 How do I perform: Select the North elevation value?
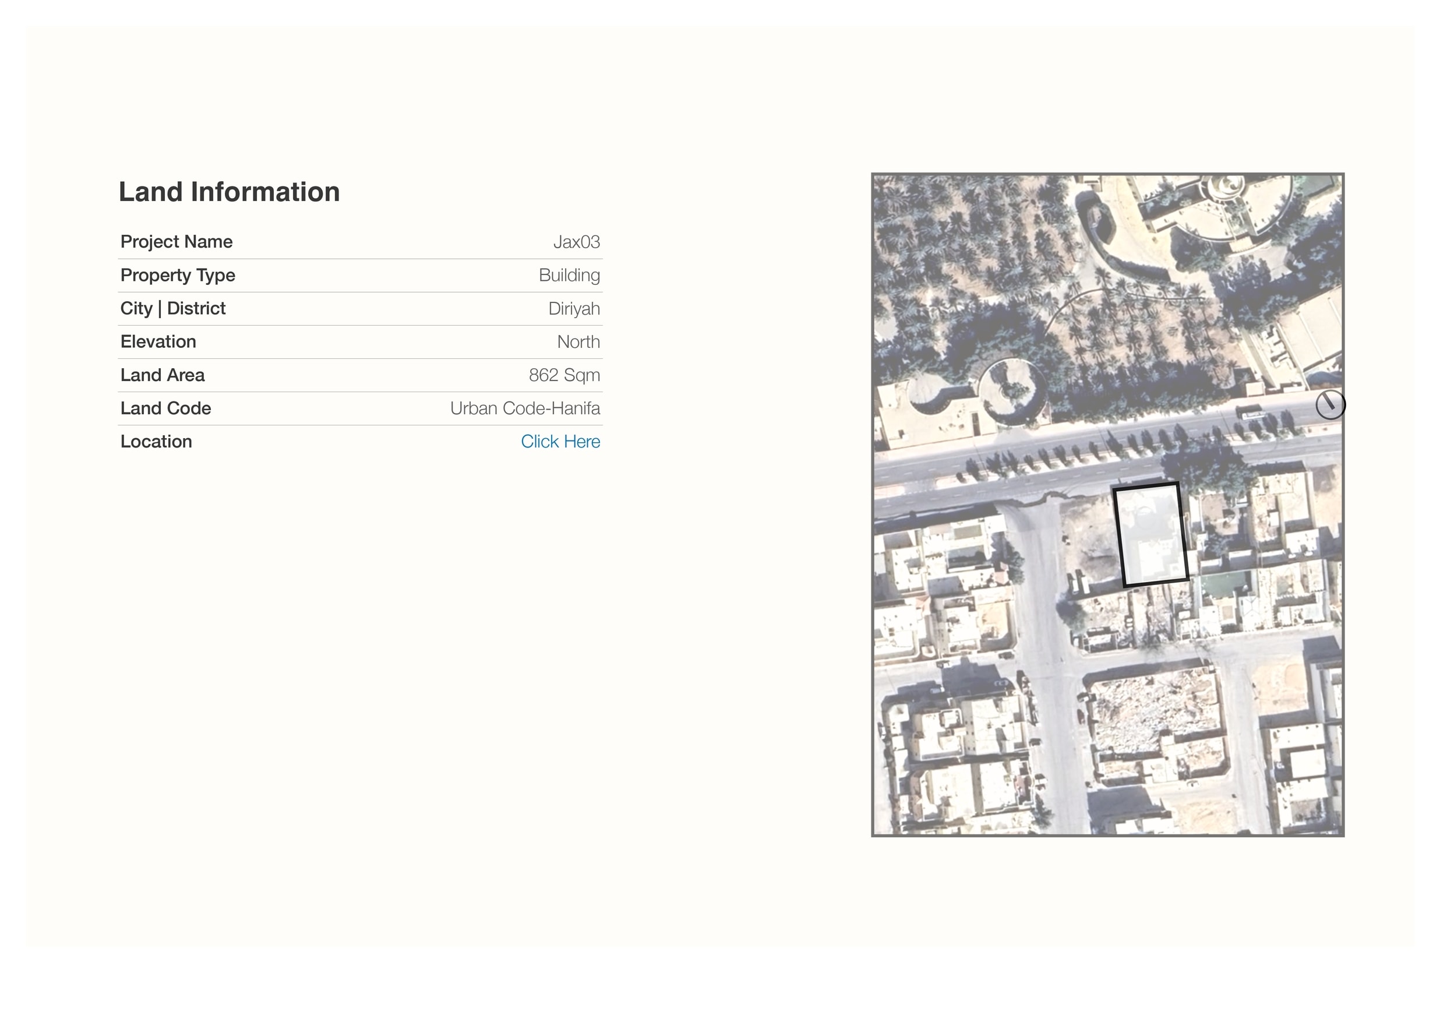click(x=578, y=341)
